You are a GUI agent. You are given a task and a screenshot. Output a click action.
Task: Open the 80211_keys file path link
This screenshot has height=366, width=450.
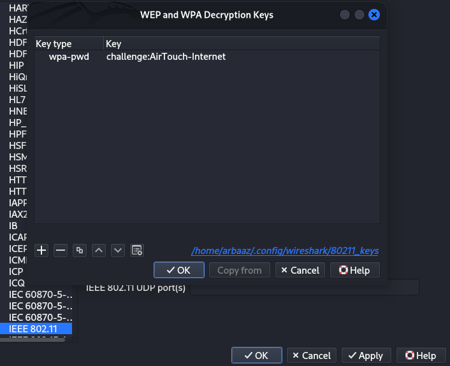tap(285, 251)
